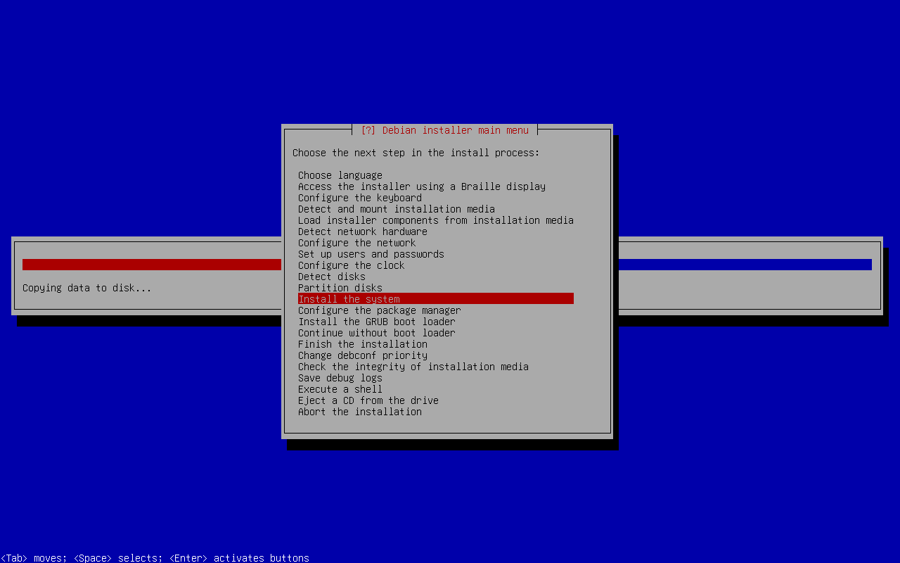Activate highlighted Install the system entry
Viewport: 900px width, 563px height.
tap(349, 299)
